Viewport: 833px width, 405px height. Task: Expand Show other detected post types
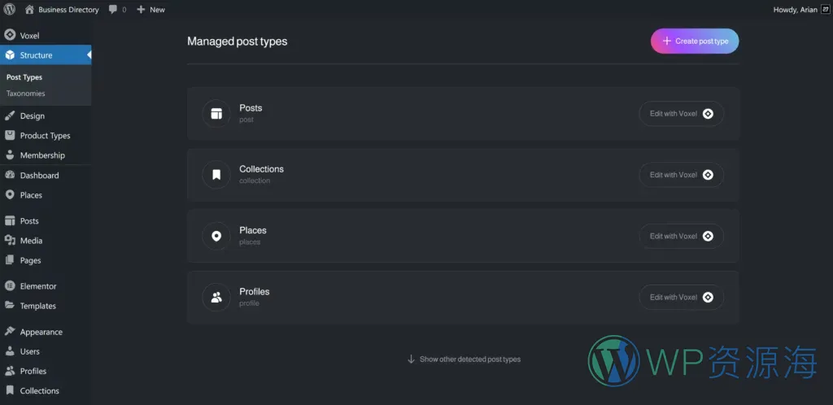[464, 359]
